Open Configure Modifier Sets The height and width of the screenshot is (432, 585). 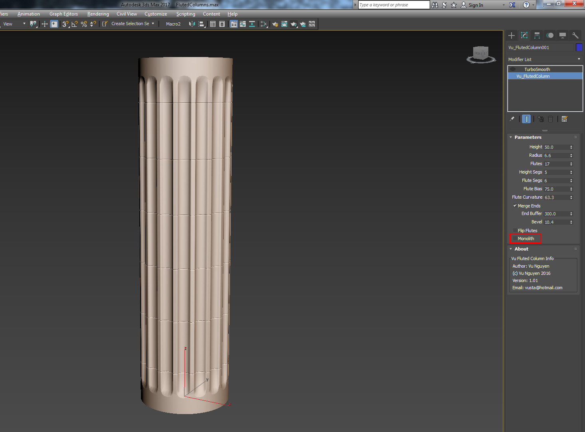(x=564, y=118)
